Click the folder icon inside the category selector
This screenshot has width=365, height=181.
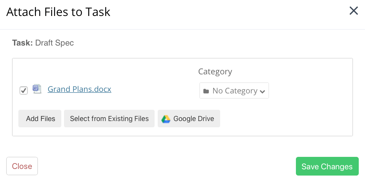click(x=206, y=91)
